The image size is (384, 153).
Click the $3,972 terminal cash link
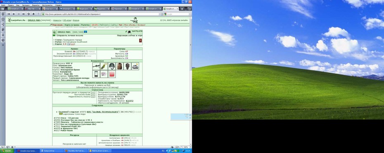click(130, 101)
